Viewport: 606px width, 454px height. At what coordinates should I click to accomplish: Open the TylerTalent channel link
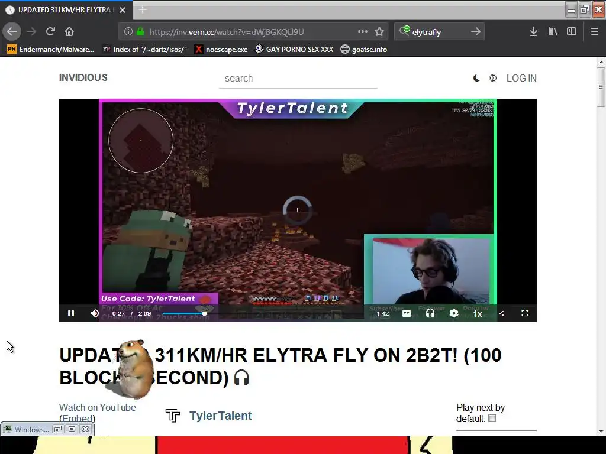click(x=220, y=416)
